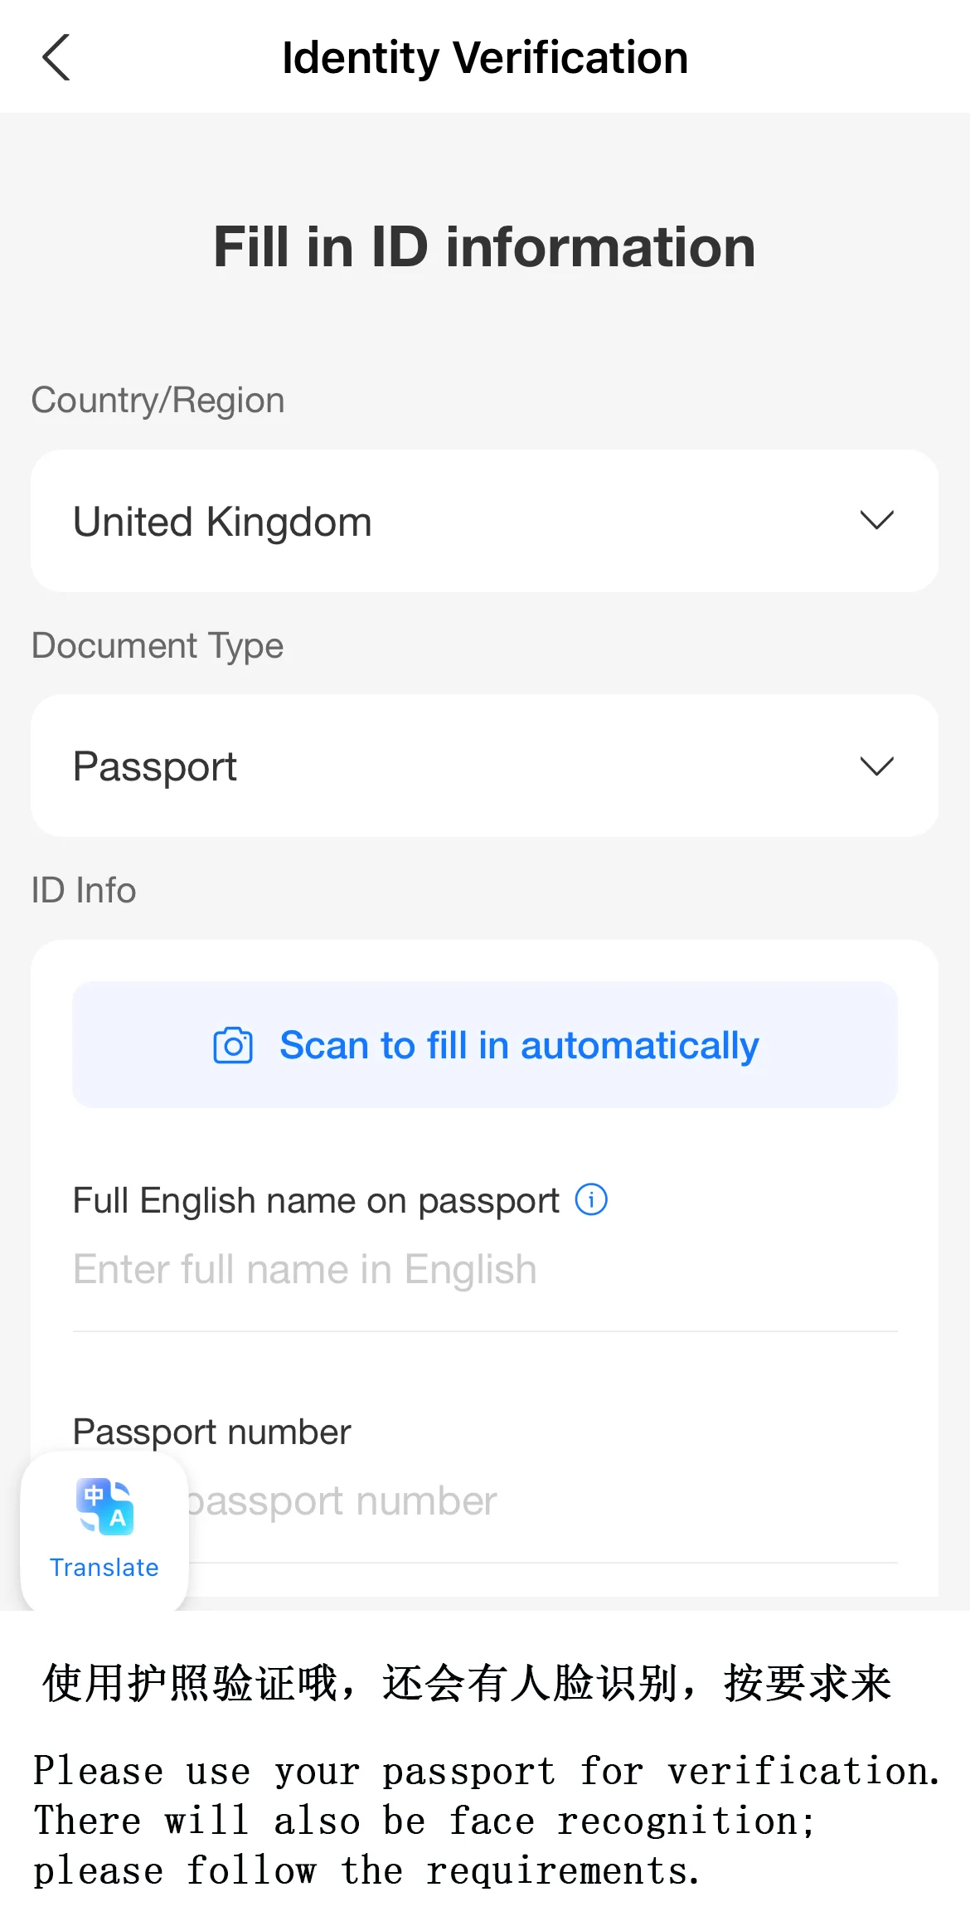Tap the Translate label
The width and height of the screenshot is (970, 1921).
[x=103, y=1568]
